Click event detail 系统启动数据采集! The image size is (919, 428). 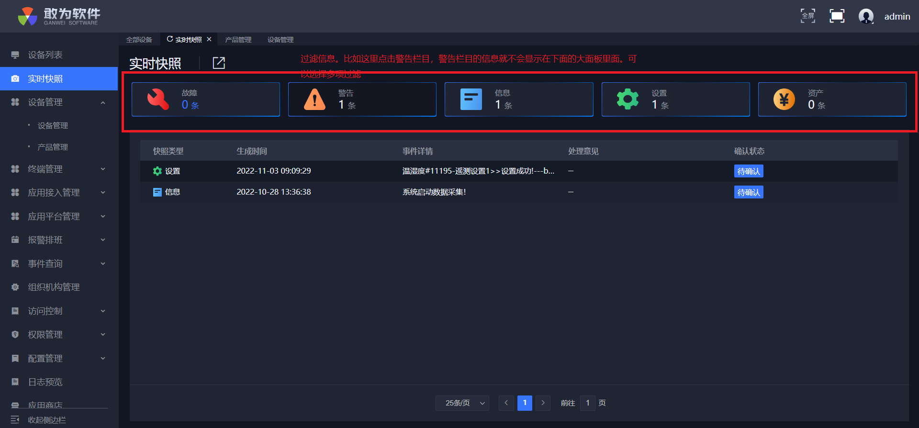click(434, 192)
